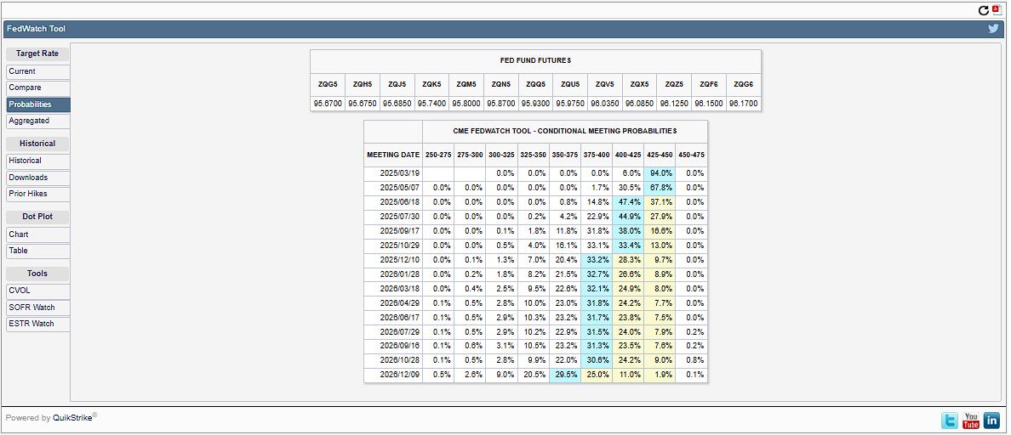Select the Current target rate tab
The image size is (1011, 435).
pos(38,71)
